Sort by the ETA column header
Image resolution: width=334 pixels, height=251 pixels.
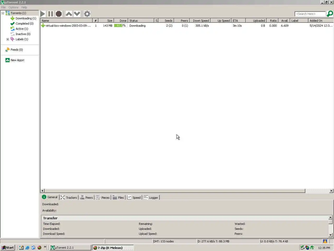point(238,21)
